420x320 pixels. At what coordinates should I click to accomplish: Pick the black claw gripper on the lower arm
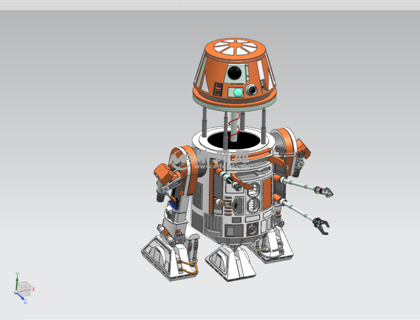tap(321, 225)
